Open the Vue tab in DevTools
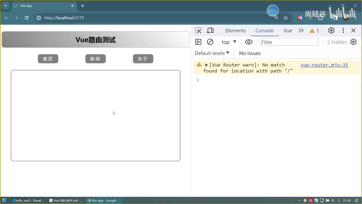Viewport: 362px width, 204px height. click(x=288, y=31)
